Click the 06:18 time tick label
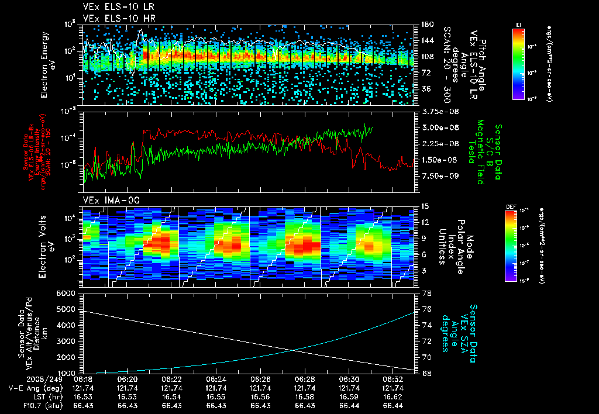 coord(83,379)
